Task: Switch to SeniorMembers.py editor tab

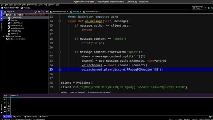Action: pos(59,12)
